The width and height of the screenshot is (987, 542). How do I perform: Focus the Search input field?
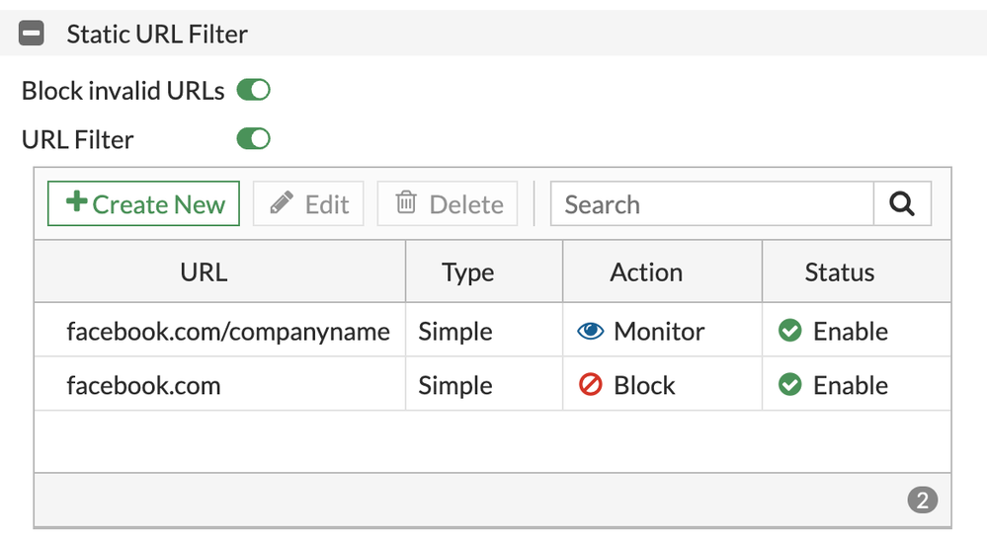click(711, 204)
